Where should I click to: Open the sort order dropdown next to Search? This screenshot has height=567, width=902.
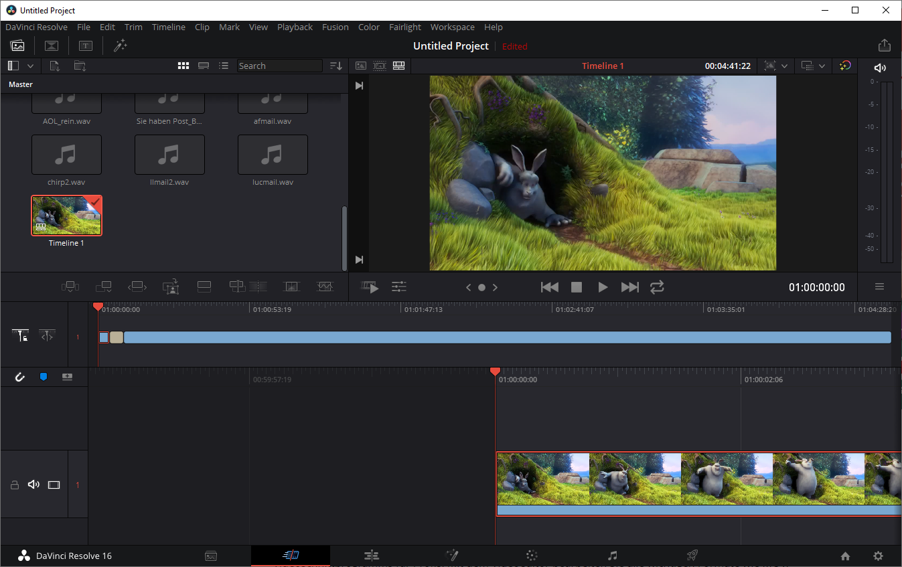pos(336,66)
